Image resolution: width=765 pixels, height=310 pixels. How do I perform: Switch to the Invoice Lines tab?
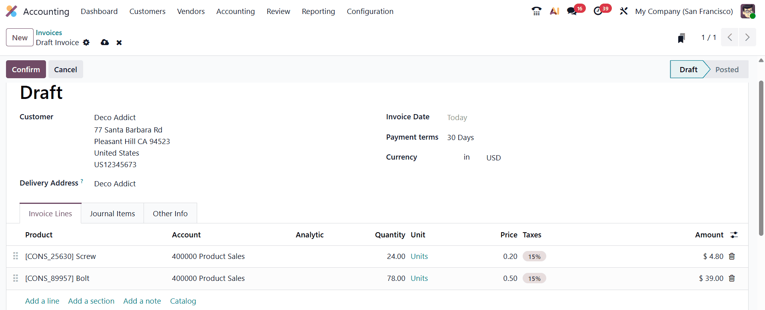50,213
